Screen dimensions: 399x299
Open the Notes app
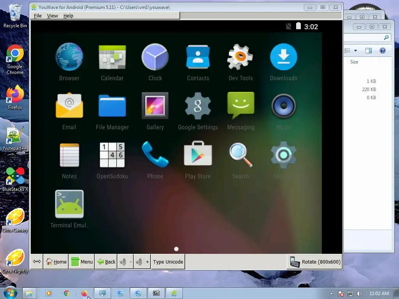tap(69, 155)
